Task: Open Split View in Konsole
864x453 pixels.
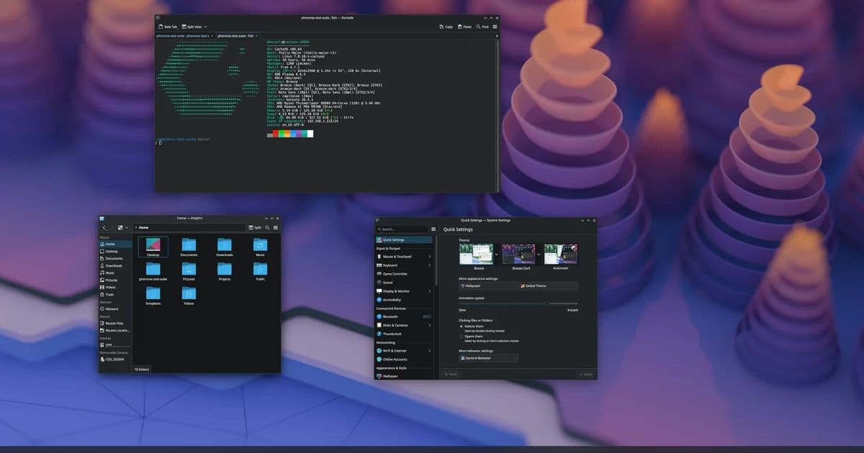Action: (193, 27)
